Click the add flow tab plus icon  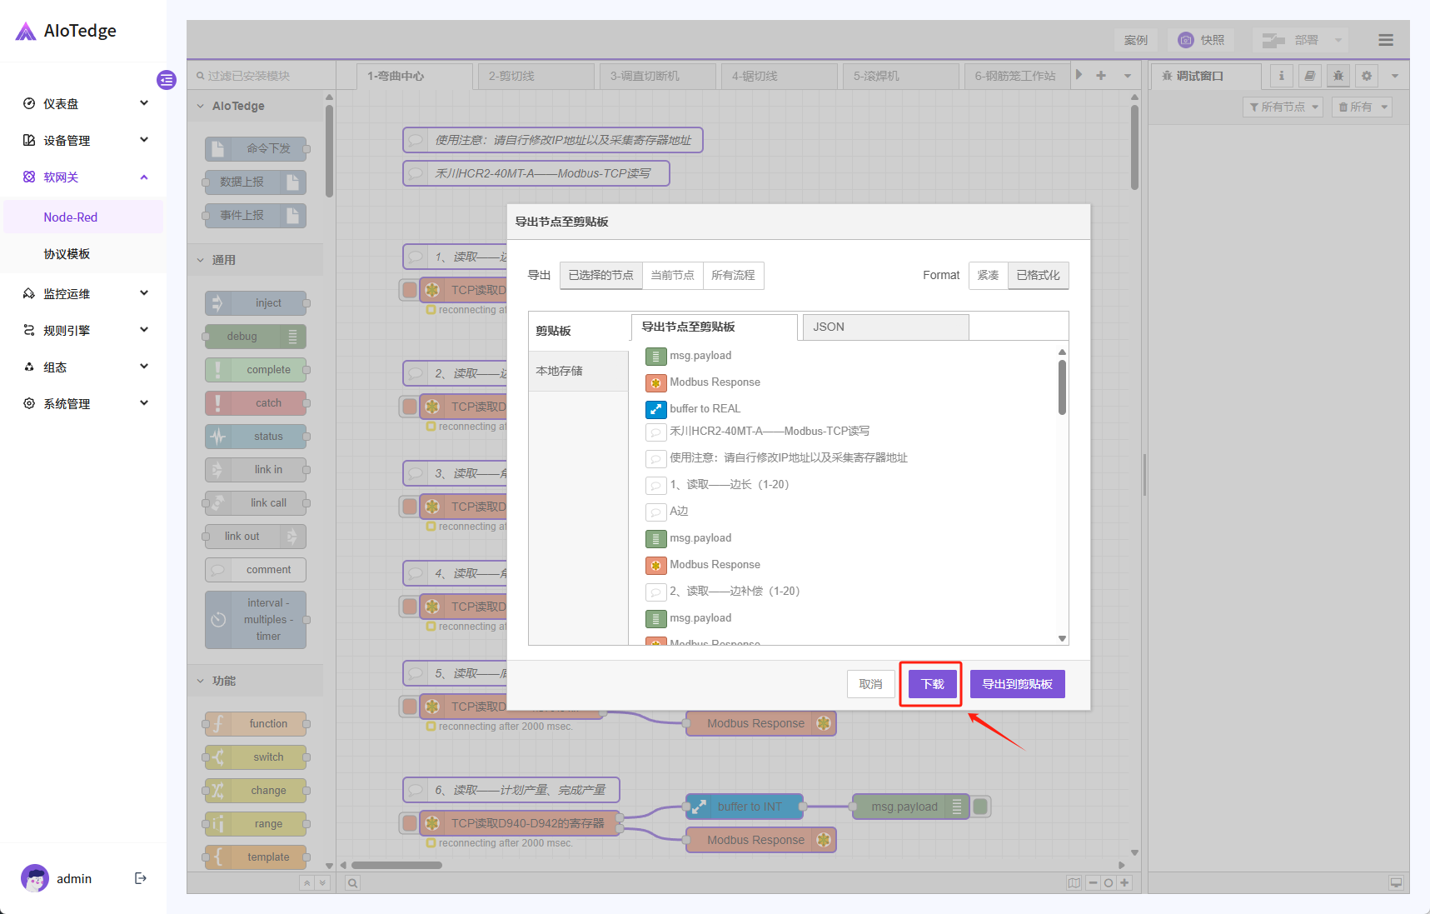[1101, 76]
